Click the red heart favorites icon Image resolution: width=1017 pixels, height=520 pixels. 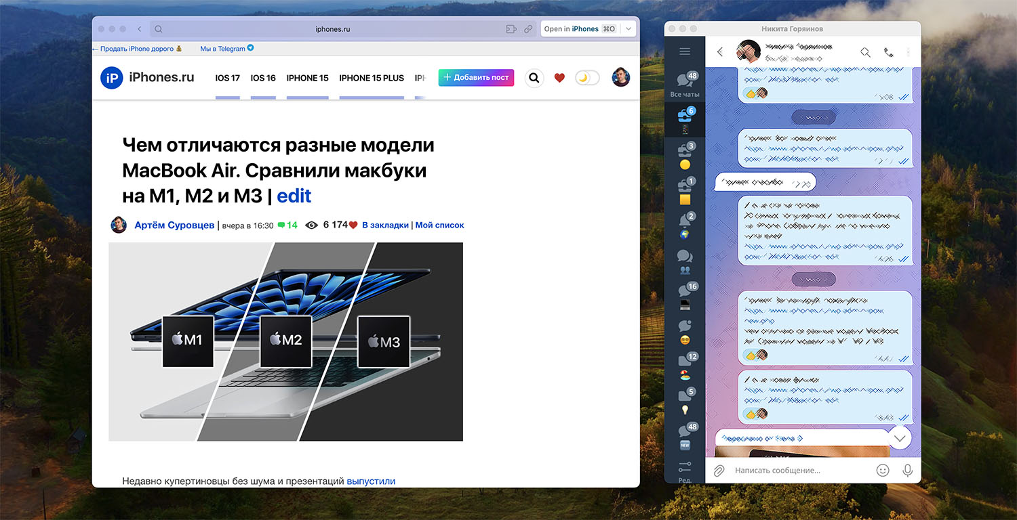pos(559,78)
